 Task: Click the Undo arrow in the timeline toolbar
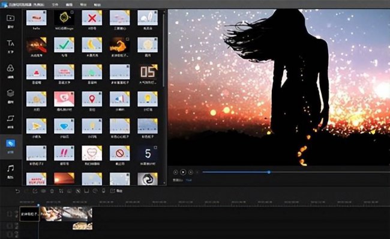coord(17,191)
